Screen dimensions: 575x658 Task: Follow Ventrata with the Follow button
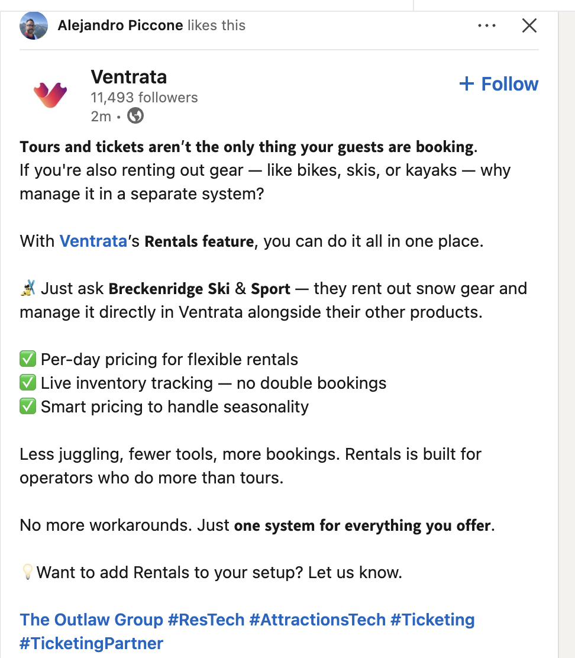pos(499,84)
